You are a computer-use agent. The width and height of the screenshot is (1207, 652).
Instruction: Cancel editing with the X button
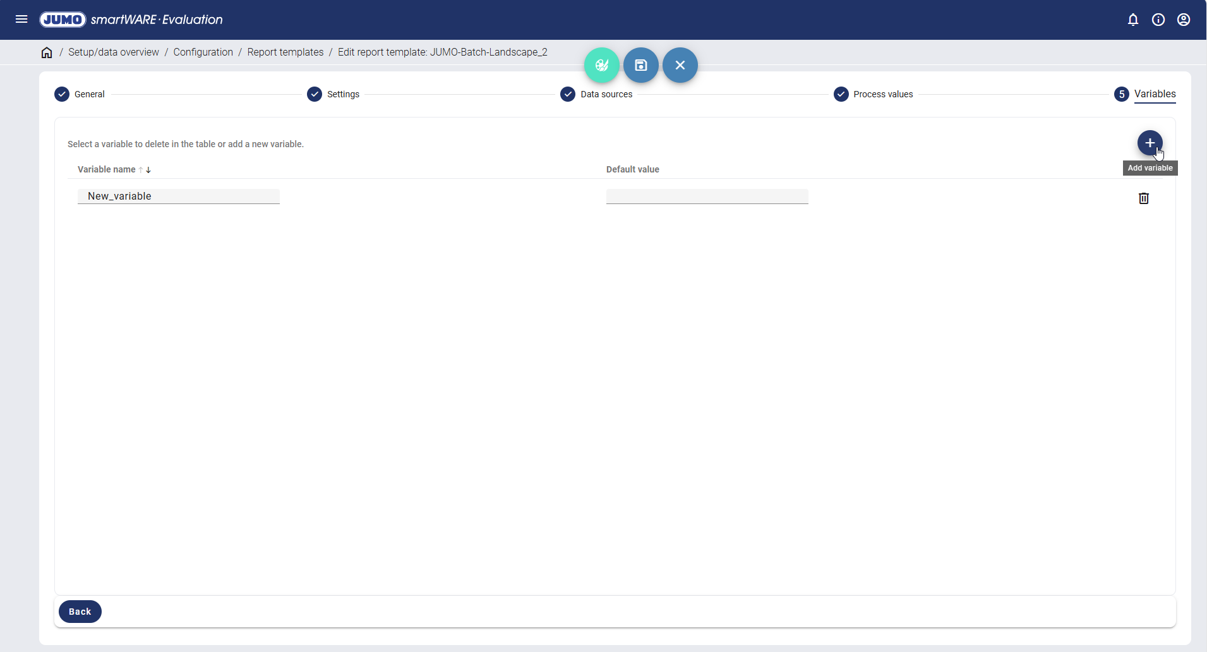[680, 65]
